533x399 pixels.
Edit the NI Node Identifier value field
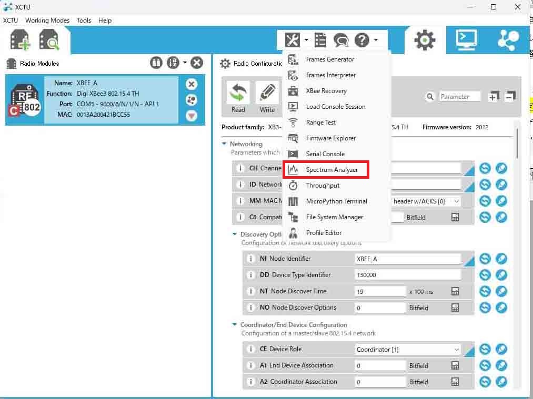point(408,259)
